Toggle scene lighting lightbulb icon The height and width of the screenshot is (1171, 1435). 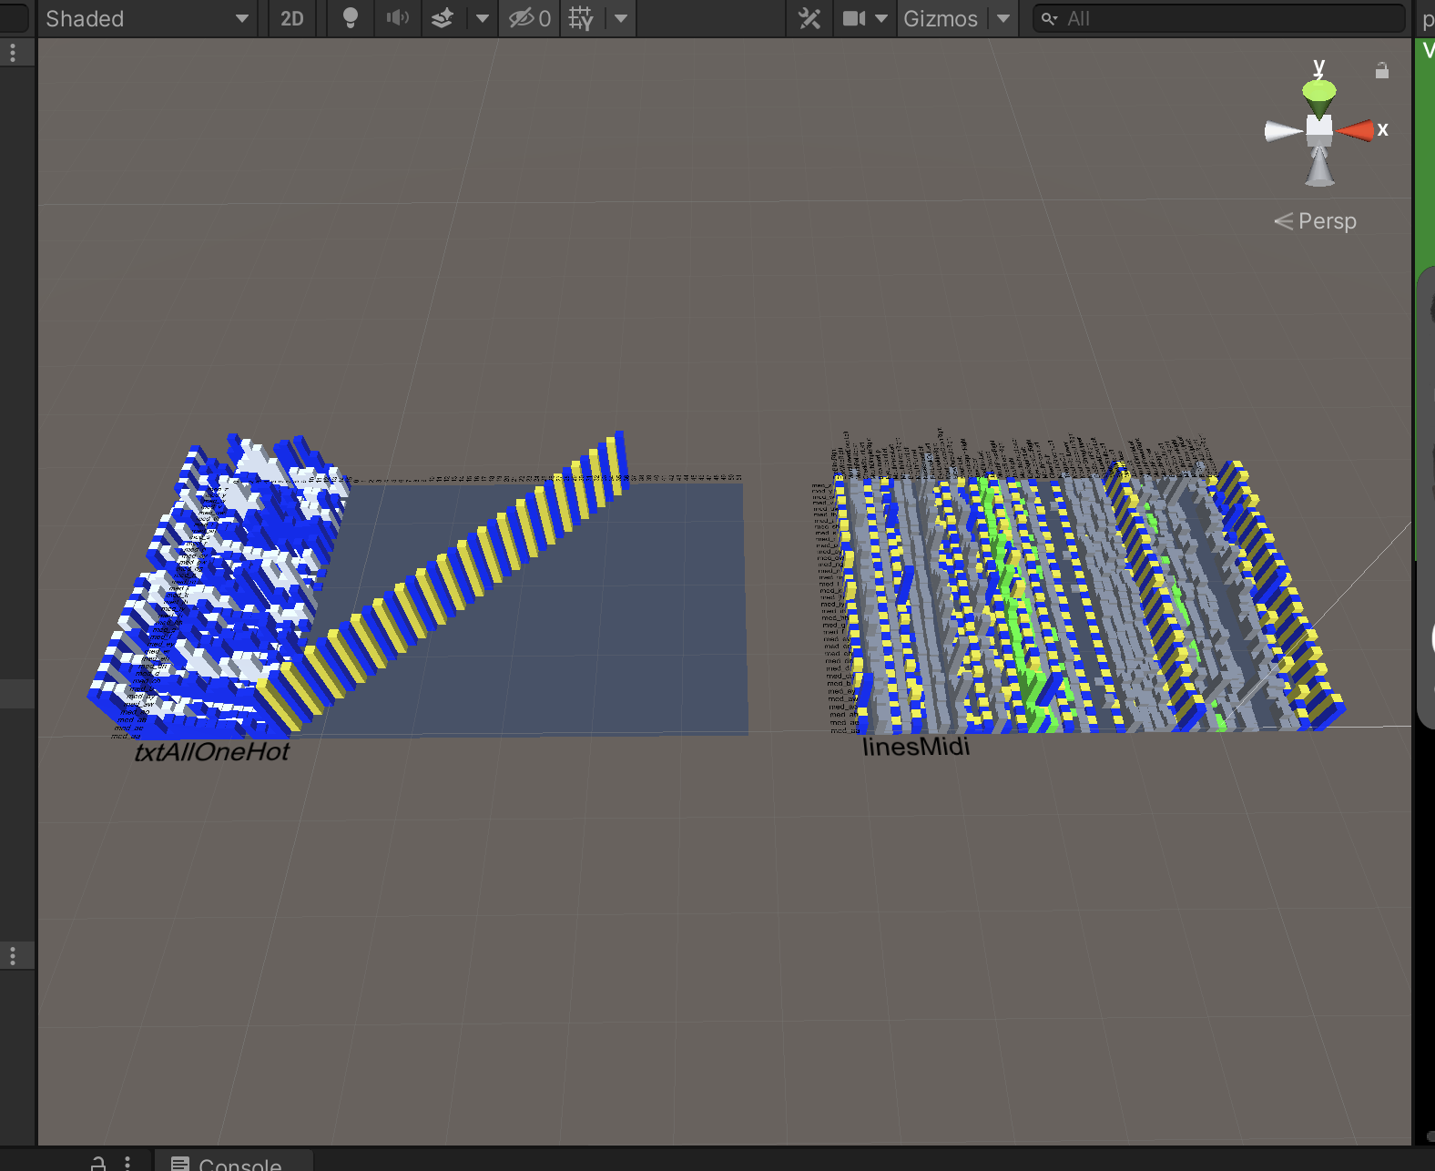[x=350, y=19]
